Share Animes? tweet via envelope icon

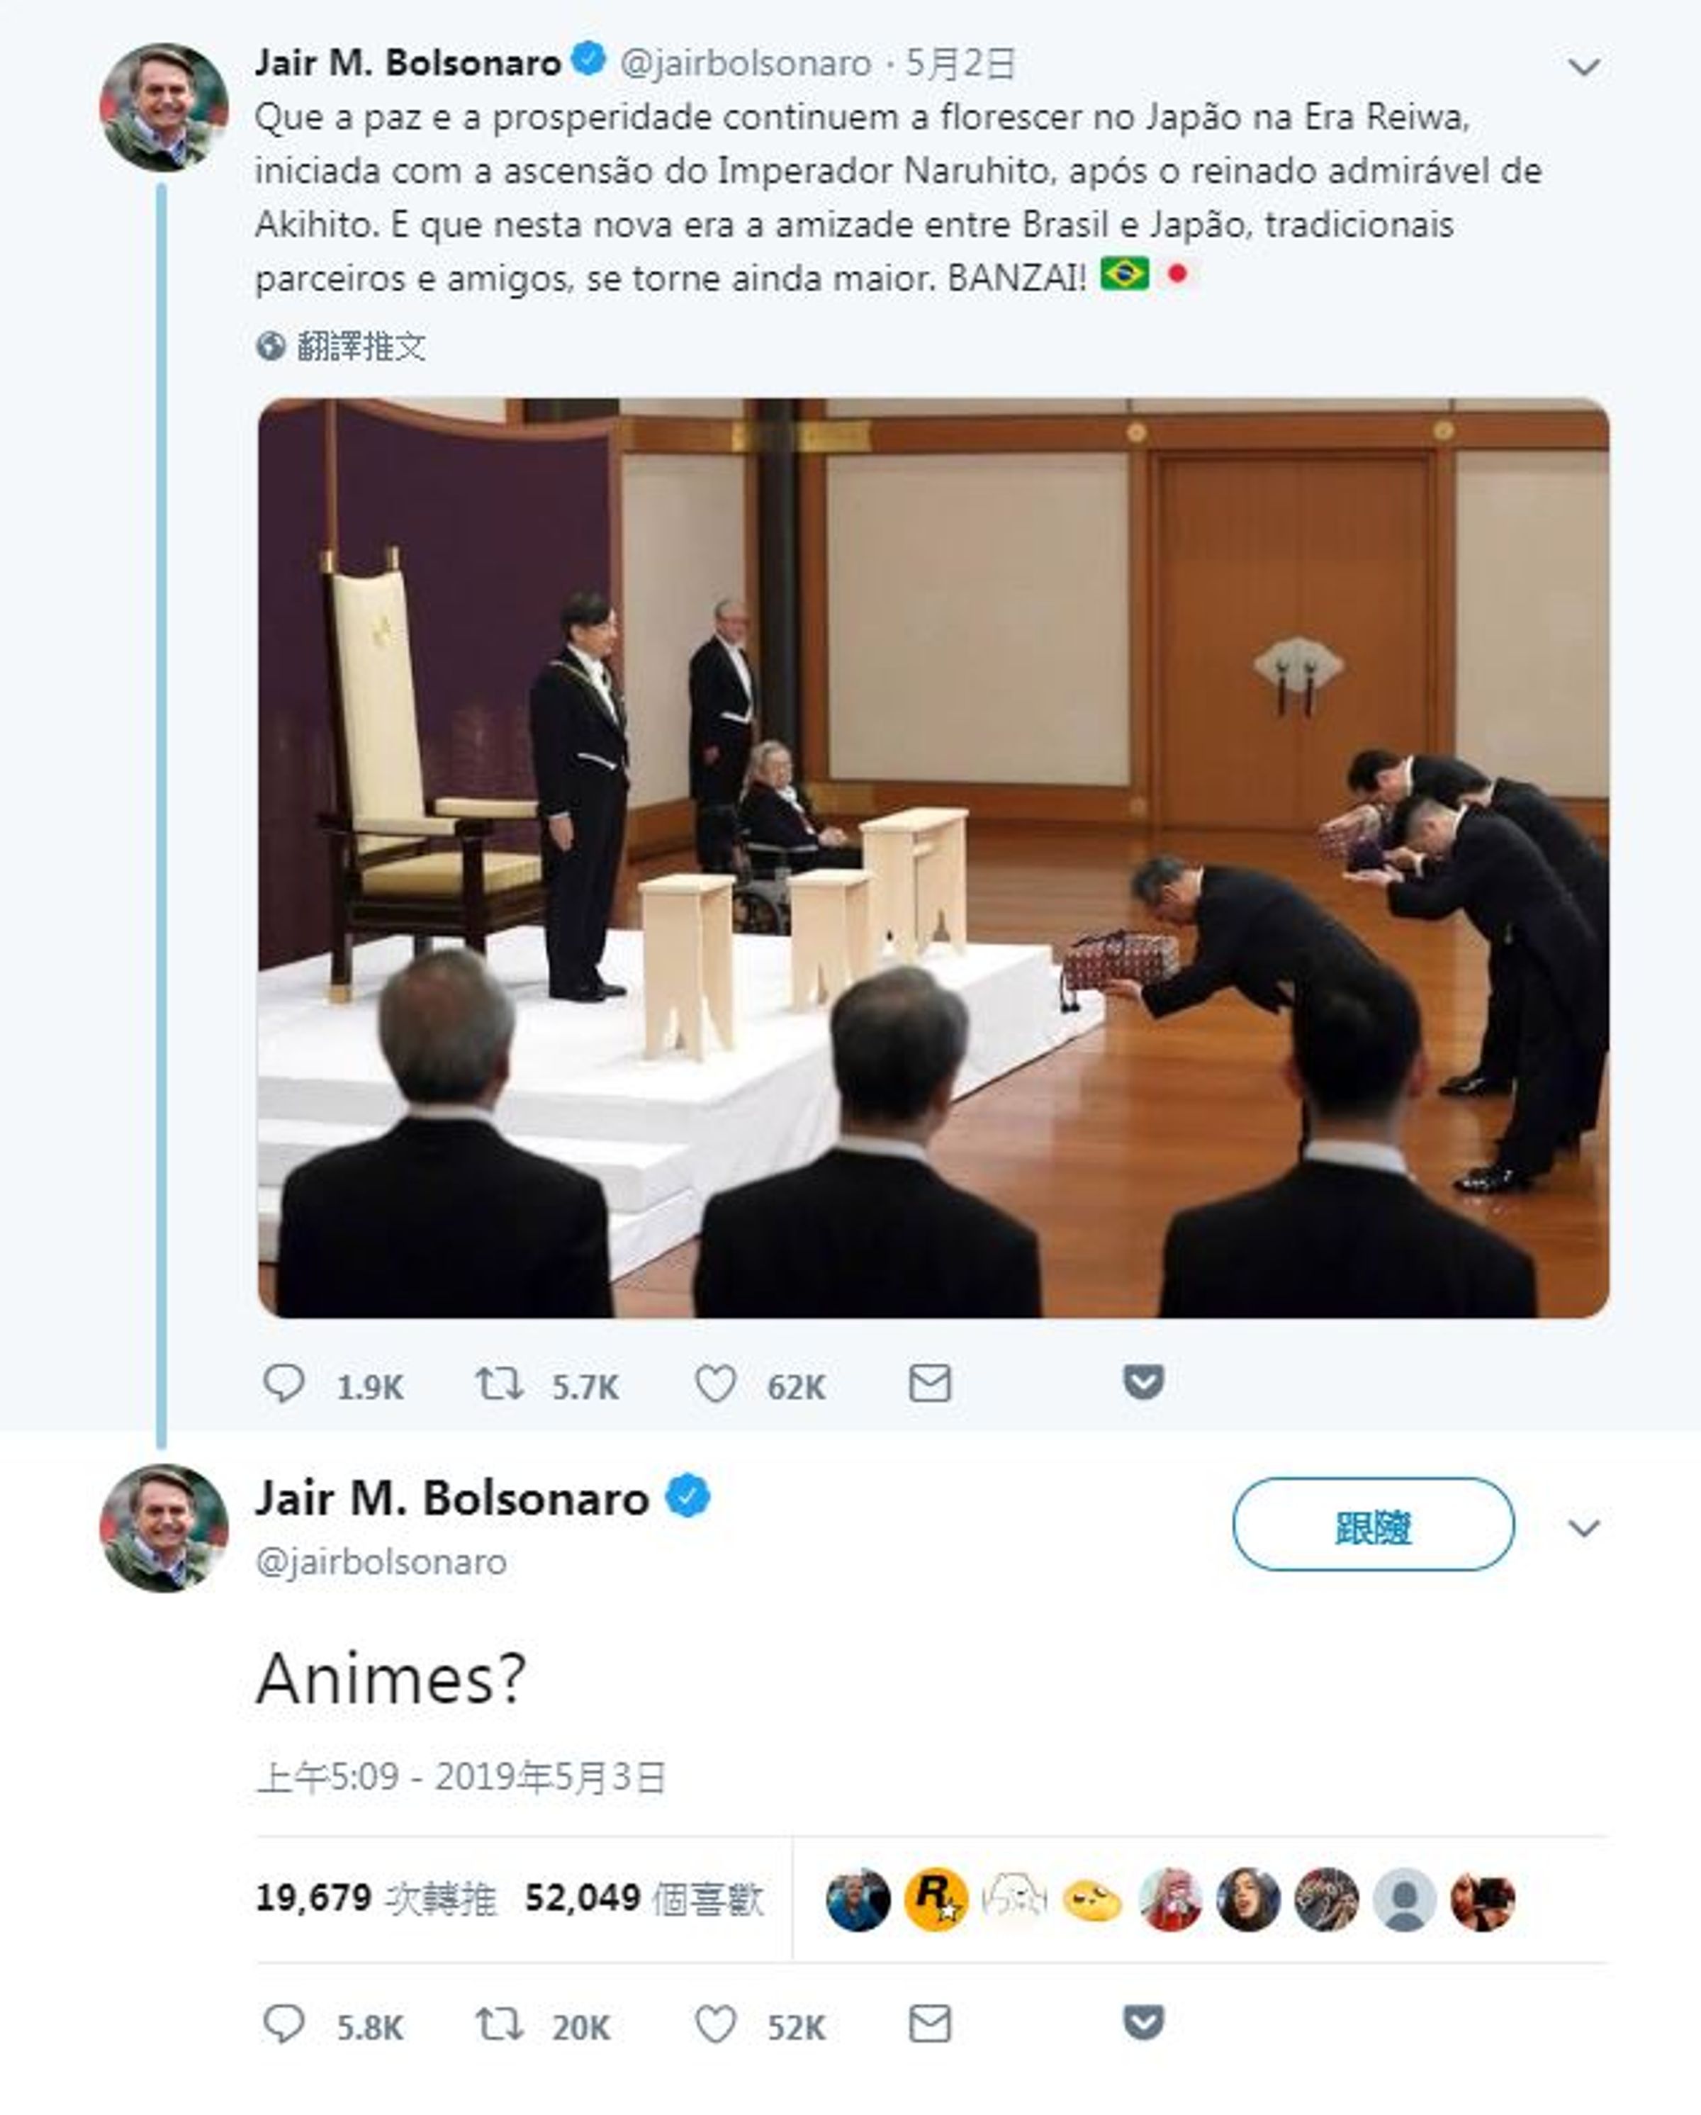point(929,2024)
